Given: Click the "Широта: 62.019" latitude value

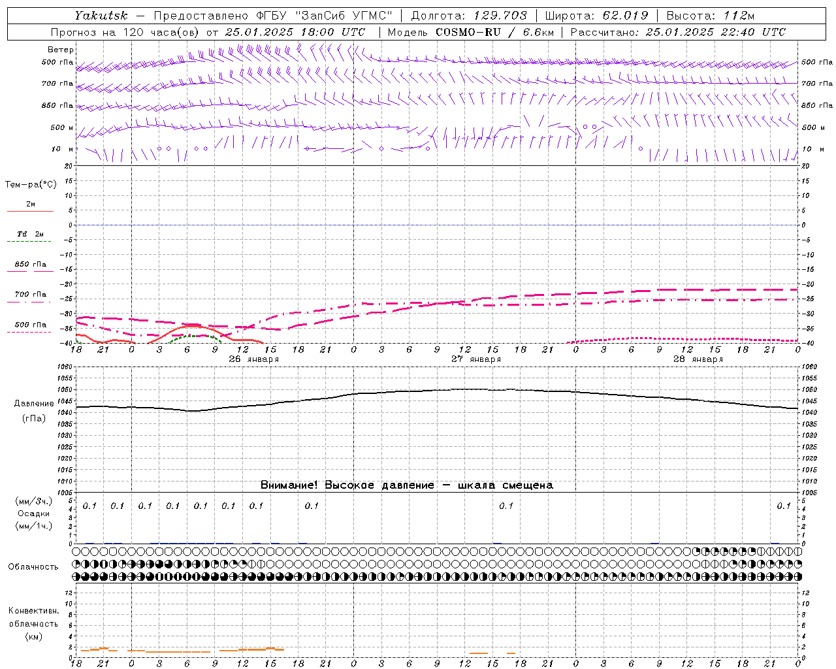Looking at the screenshot, I should (x=596, y=16).
